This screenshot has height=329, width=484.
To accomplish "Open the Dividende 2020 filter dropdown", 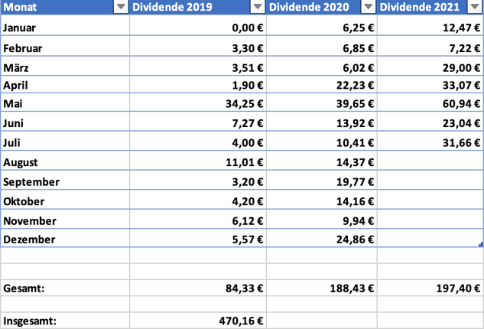I will coord(369,7).
